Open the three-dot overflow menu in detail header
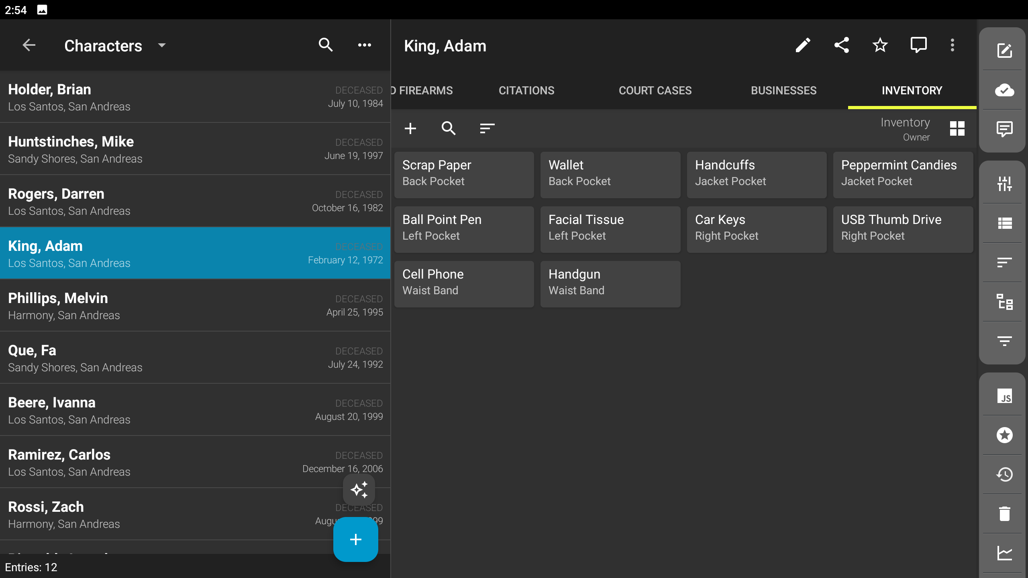 [x=952, y=45]
